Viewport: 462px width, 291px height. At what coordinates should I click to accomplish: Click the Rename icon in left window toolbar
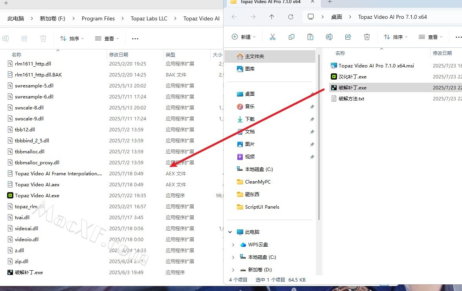coord(5,38)
